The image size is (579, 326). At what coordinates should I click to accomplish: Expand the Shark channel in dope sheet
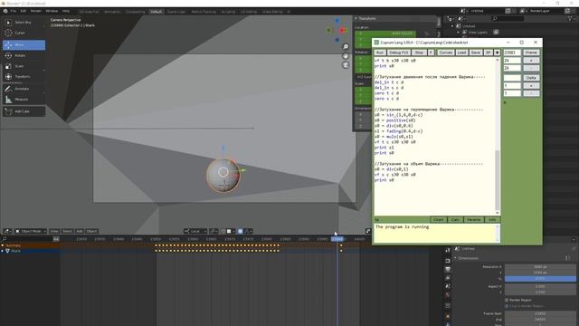(x=2, y=251)
